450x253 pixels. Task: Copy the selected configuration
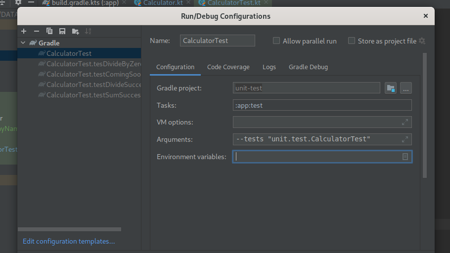pos(49,31)
